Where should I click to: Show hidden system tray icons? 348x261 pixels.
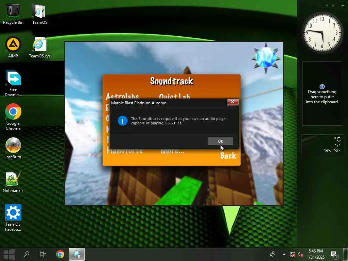tap(284, 254)
